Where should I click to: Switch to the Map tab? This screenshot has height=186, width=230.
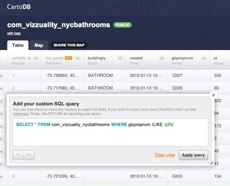[39, 45]
